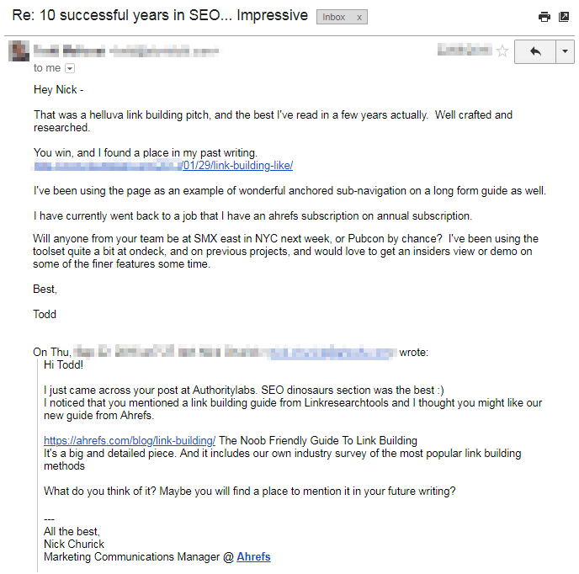Click the blurred message date near the star
This screenshot has width=579, height=574.
(x=464, y=51)
